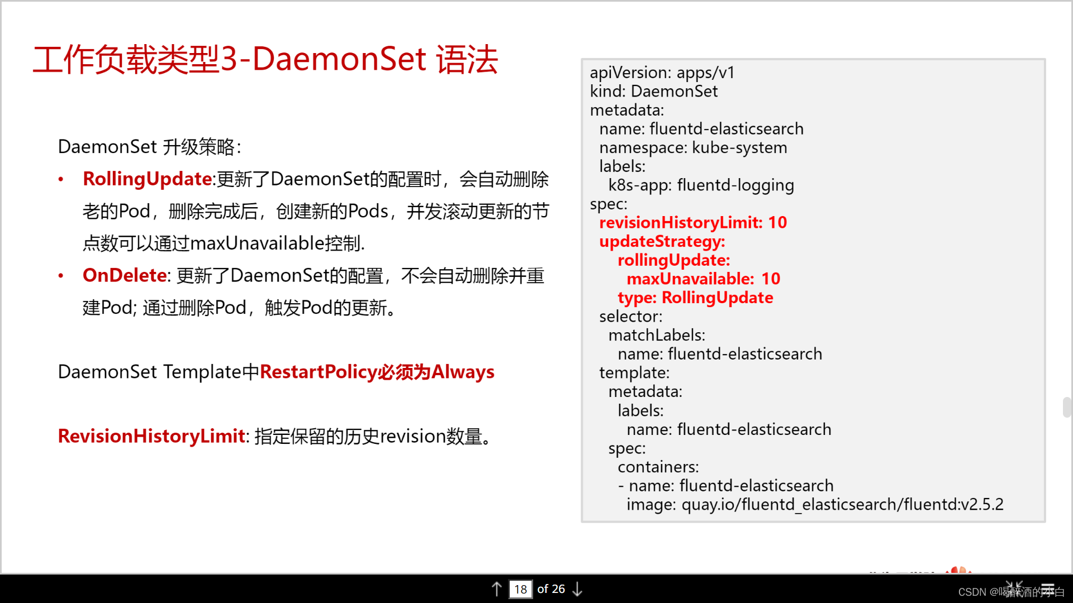Go to the next page with the down arrow
1073x603 pixels.
pos(577,589)
